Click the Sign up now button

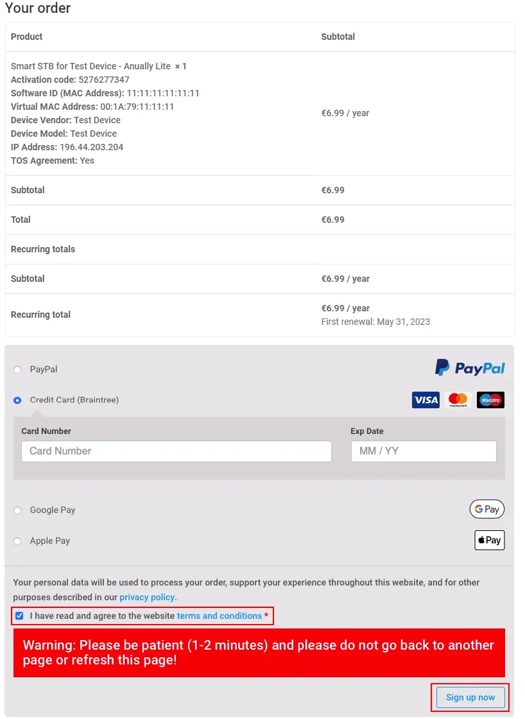[470, 697]
